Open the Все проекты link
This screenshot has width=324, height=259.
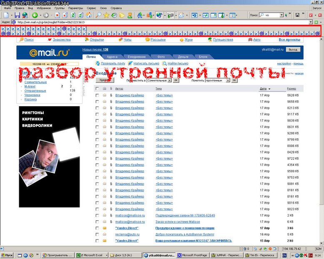289,40
